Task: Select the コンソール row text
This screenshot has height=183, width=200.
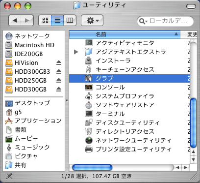Action: tap(110, 87)
